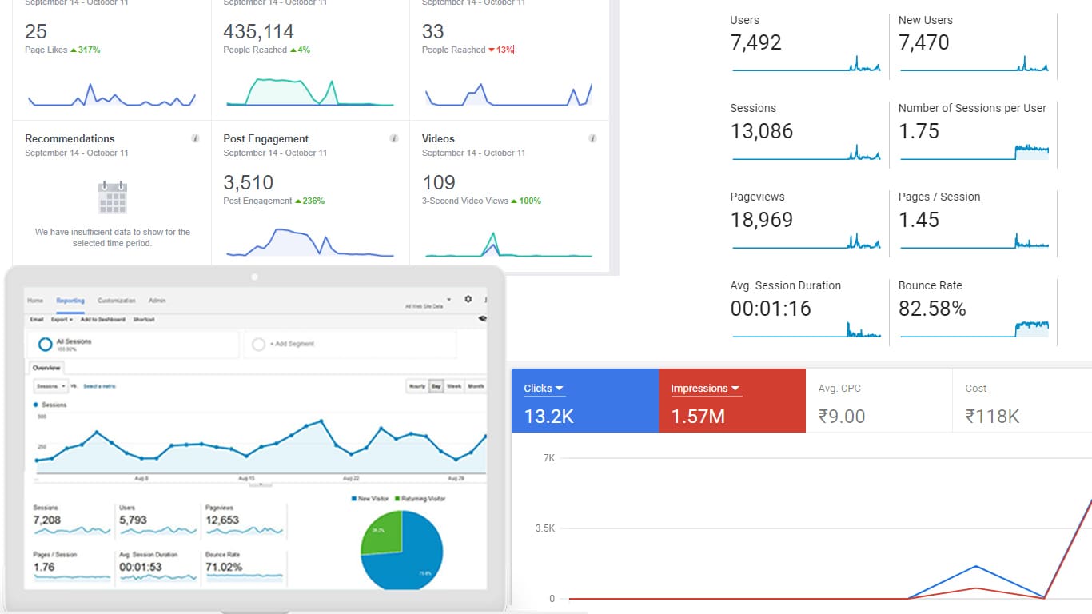
Task: Open the Clicks metric dropdown
Action: pyautogui.click(x=544, y=389)
